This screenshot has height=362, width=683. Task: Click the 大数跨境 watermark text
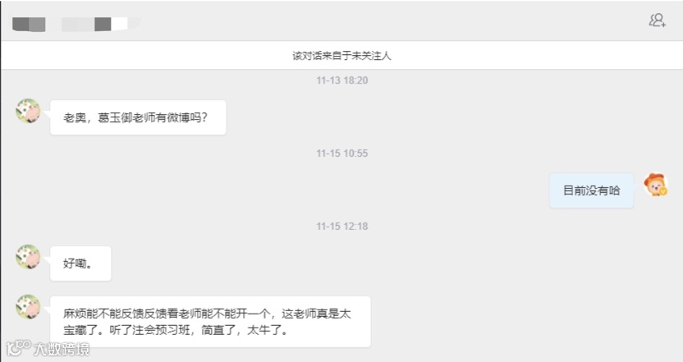point(62,349)
